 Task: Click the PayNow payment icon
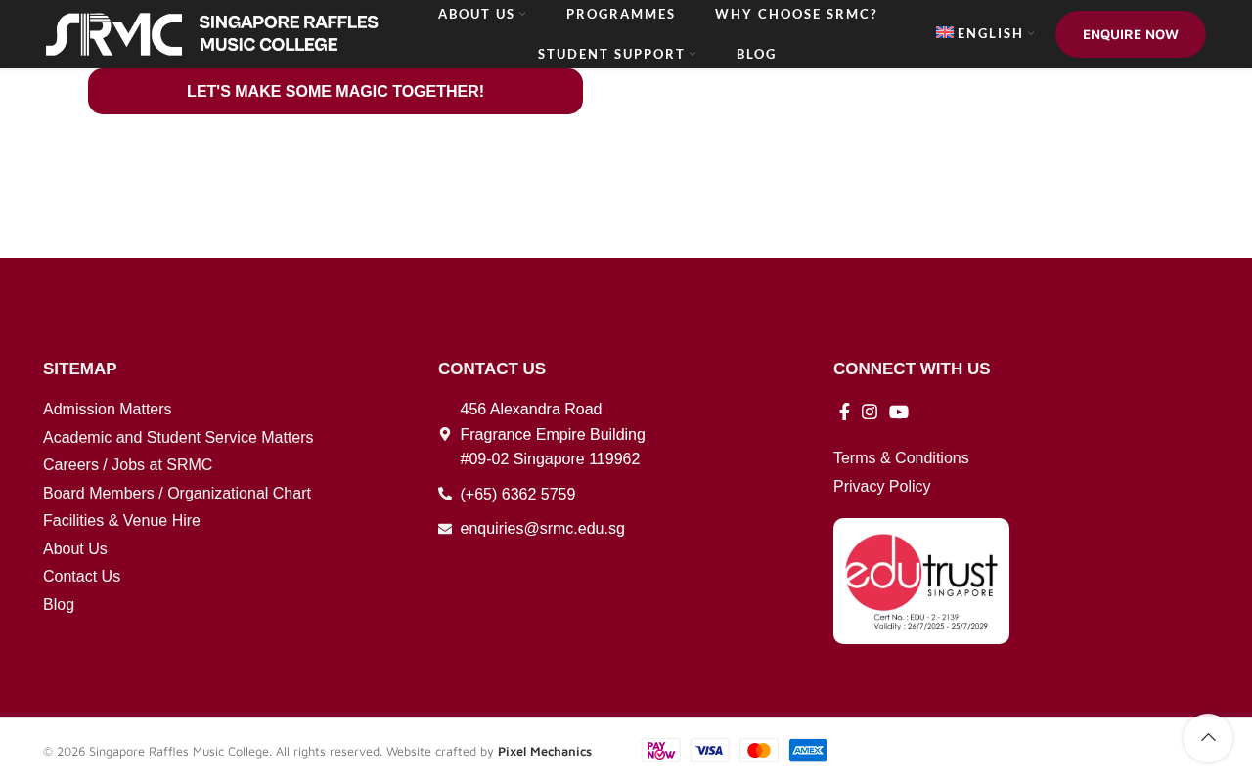(661, 750)
